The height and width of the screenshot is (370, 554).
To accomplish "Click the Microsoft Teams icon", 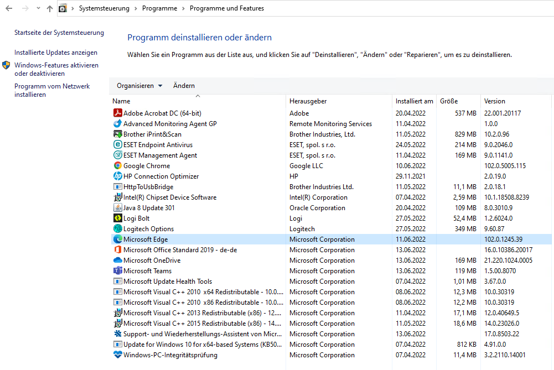I will (x=118, y=270).
